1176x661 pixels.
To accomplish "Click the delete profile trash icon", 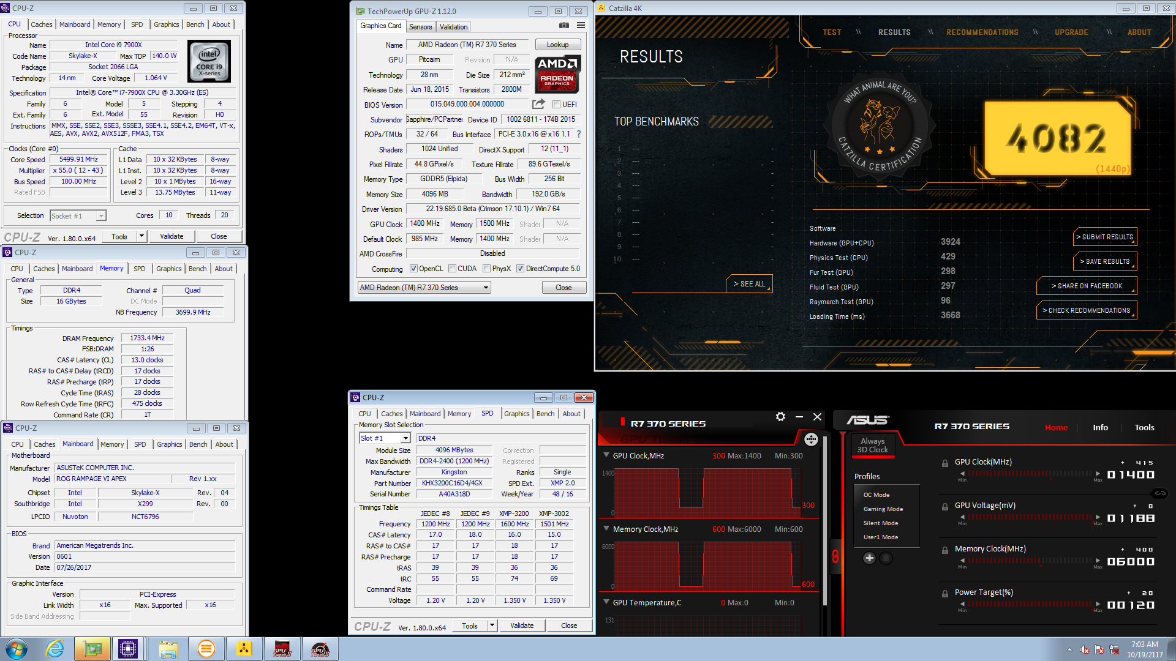I will (x=886, y=558).
